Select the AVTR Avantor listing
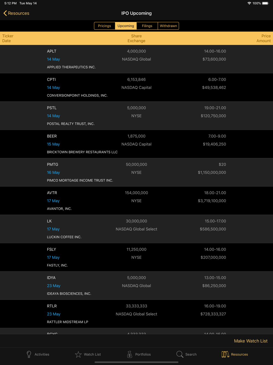The width and height of the screenshot is (273, 365). coord(136,201)
